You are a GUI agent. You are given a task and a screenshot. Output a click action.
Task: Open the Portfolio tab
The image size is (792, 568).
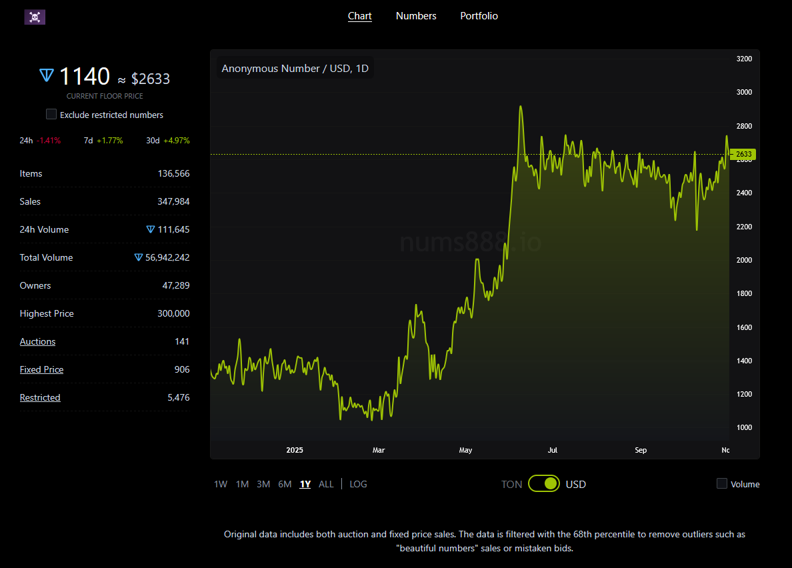(479, 16)
